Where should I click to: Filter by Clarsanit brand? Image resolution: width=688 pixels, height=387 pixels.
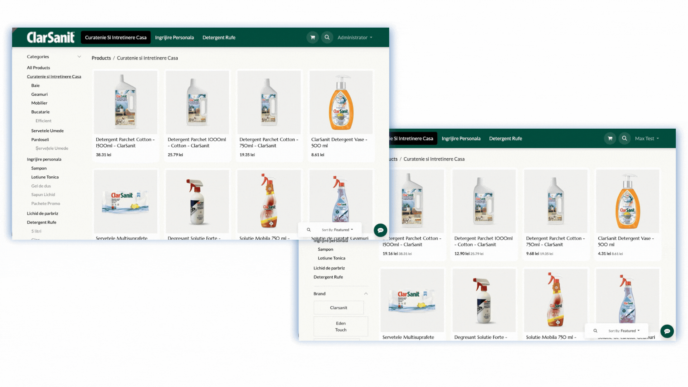tap(339, 308)
